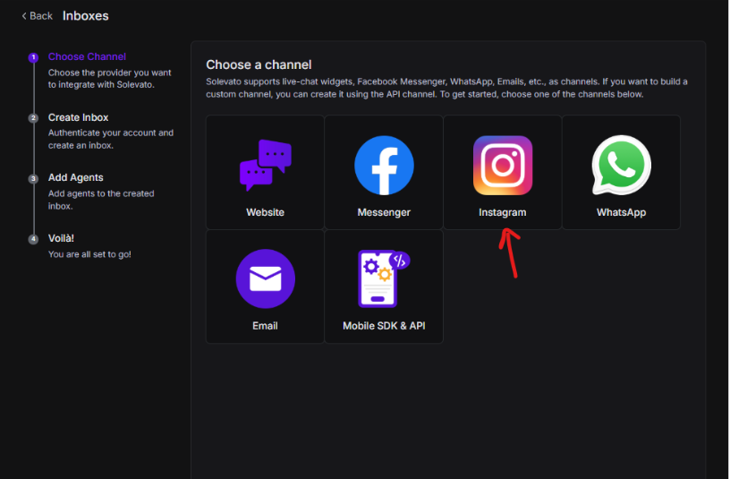Open the Voilà! step title
Image resolution: width=730 pixels, height=479 pixels.
[61, 238]
